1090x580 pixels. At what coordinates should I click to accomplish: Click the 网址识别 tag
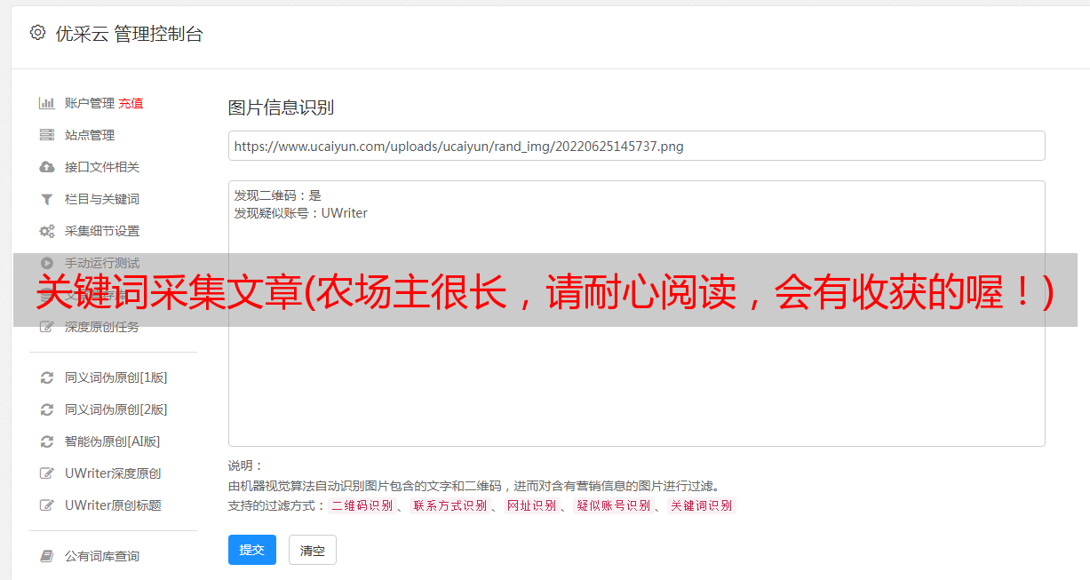531,505
